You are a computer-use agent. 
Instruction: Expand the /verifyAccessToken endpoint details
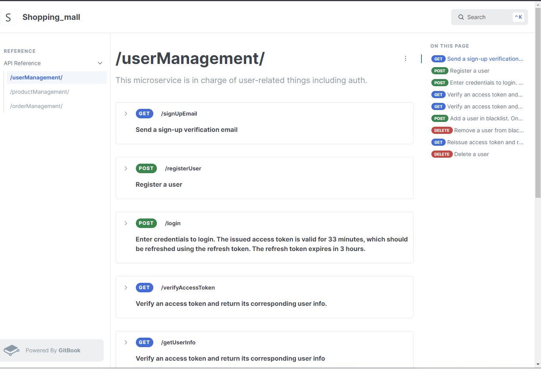point(126,287)
